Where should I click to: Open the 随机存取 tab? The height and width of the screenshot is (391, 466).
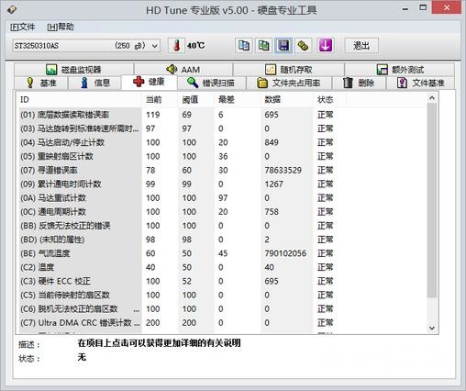[x=289, y=70]
